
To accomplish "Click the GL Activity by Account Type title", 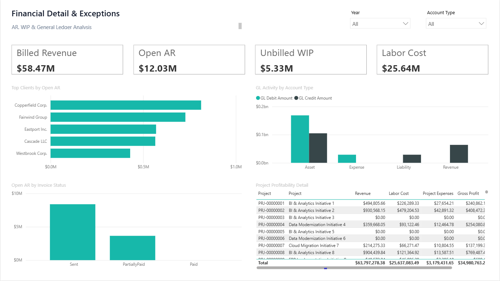I will pyautogui.click(x=284, y=88).
